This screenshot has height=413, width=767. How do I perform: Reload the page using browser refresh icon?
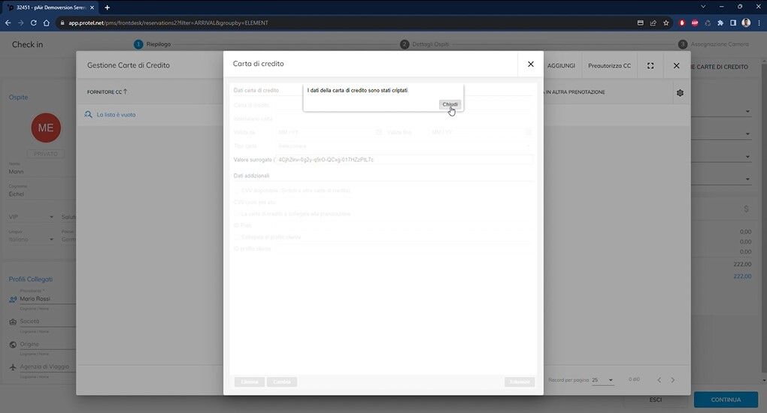[x=34, y=23]
